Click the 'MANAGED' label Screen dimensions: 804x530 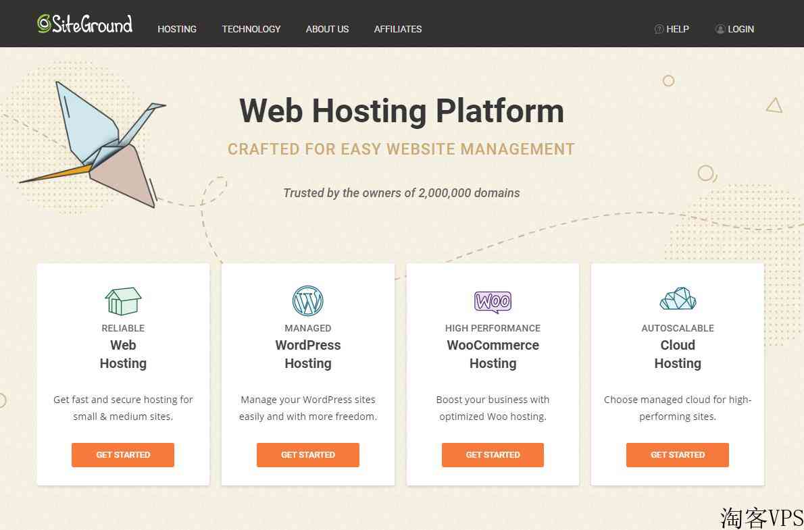pyautogui.click(x=307, y=328)
